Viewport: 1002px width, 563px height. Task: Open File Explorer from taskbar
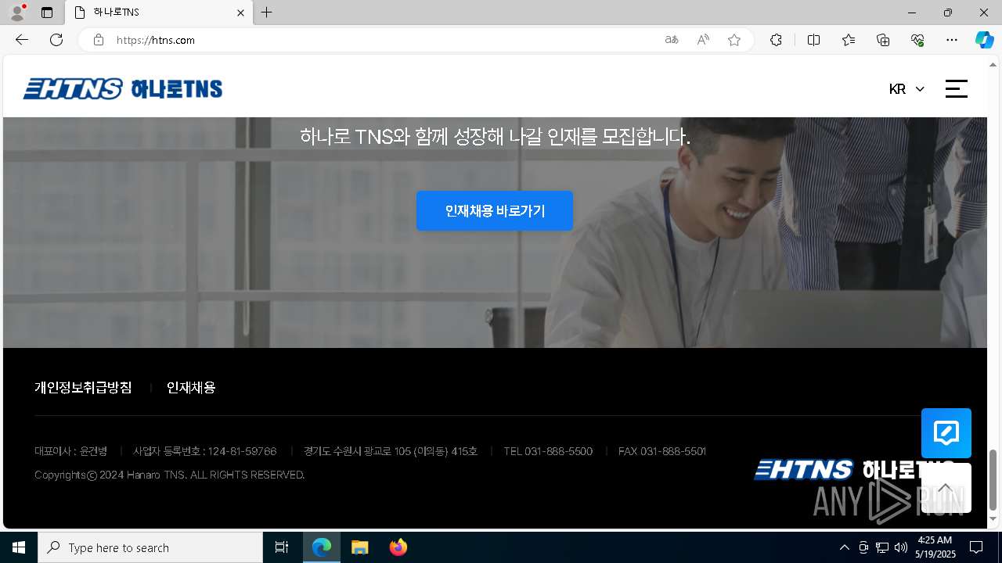pyautogui.click(x=359, y=547)
